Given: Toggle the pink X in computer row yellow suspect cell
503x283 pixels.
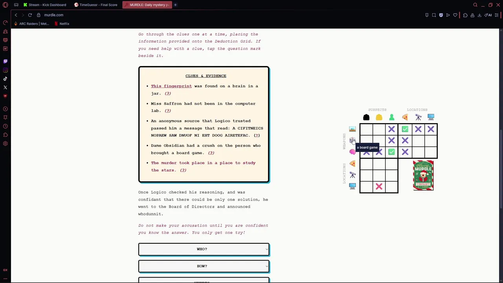Looking at the screenshot, I should tap(379, 187).
